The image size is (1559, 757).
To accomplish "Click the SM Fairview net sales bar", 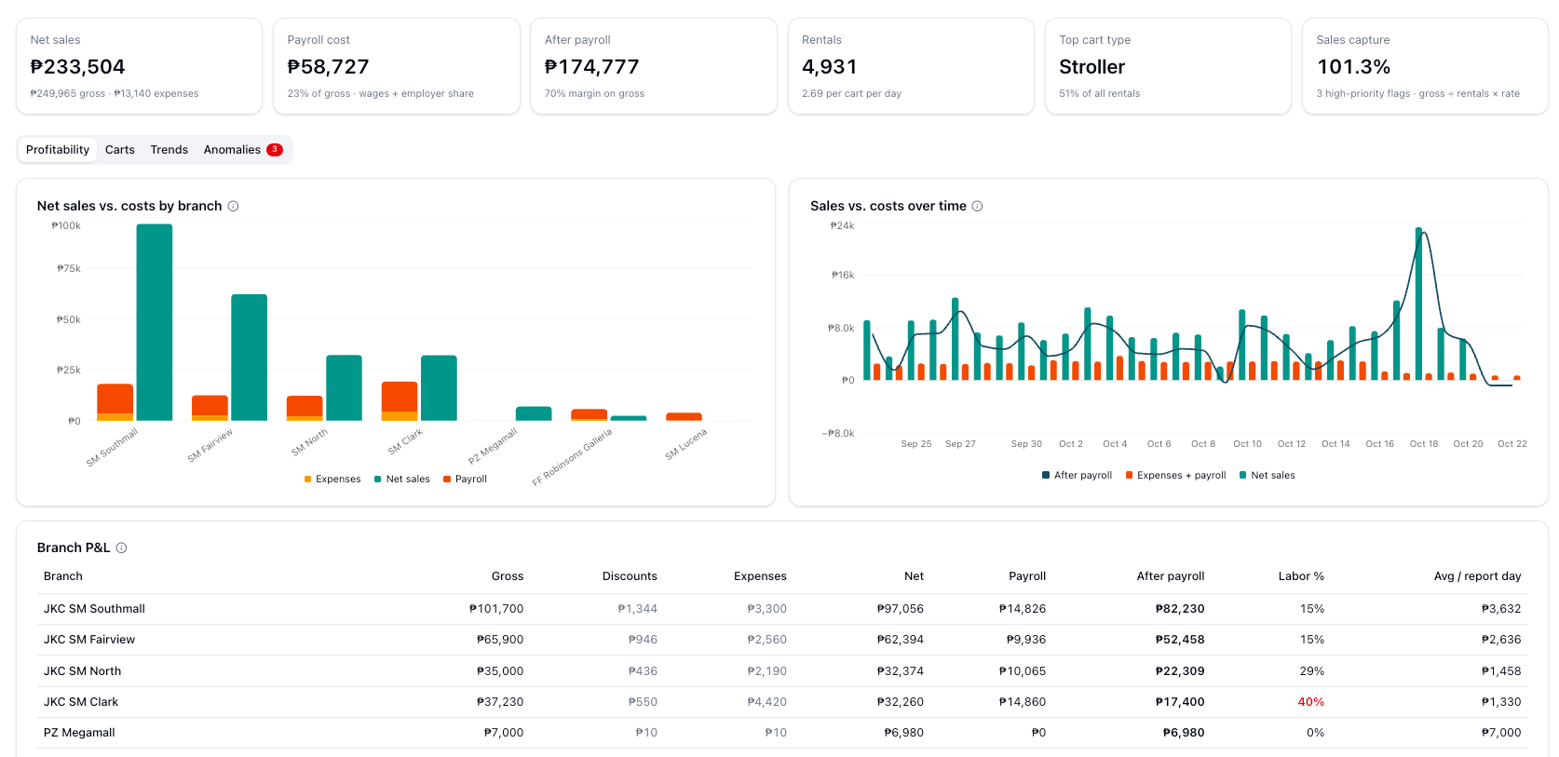I will tap(250, 358).
